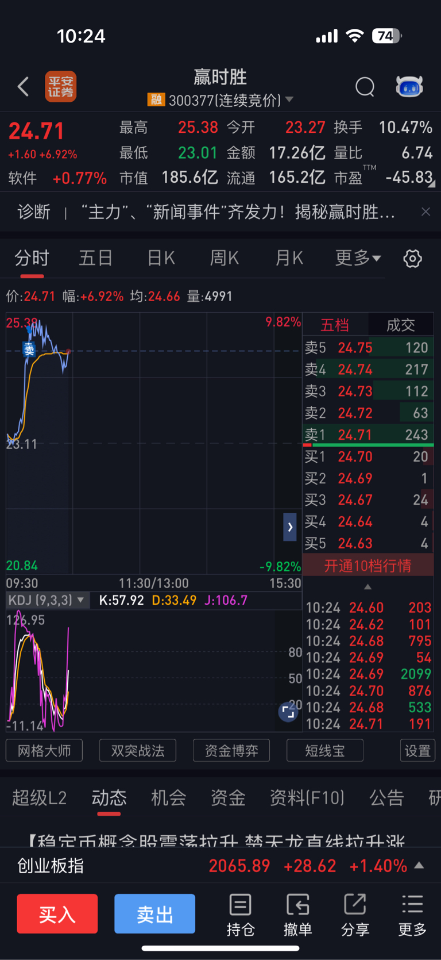Image resolution: width=441 pixels, height=960 pixels.
Task: Select the 成交 trades tab
Action: (401, 325)
